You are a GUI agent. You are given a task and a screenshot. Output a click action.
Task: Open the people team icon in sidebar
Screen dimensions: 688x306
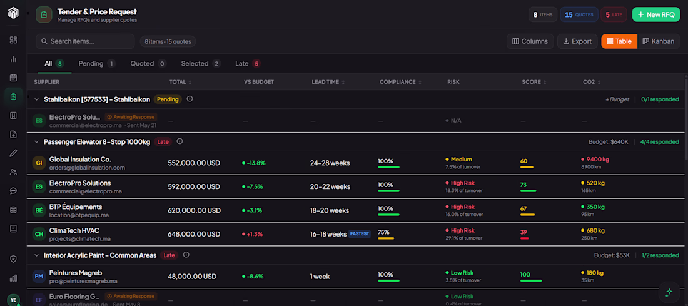click(13, 172)
